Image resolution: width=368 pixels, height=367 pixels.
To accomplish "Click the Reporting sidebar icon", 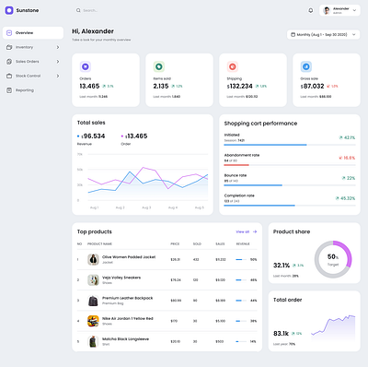I will [9, 90].
